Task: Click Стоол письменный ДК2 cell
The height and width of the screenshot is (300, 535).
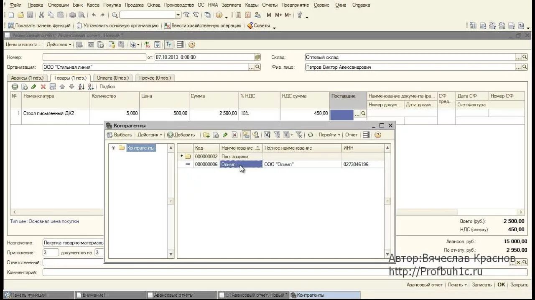Action: point(56,113)
